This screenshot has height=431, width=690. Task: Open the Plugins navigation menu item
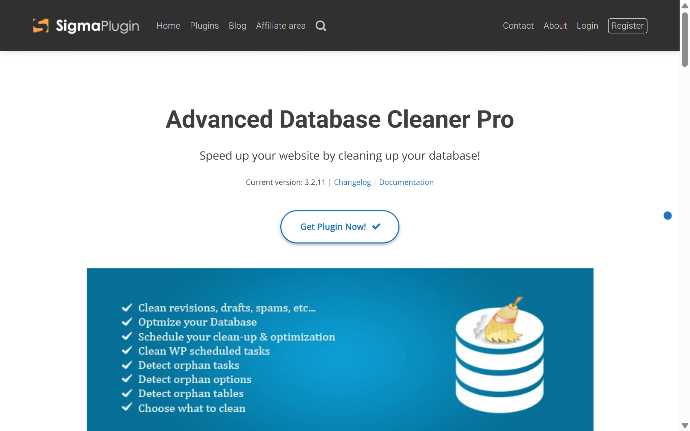[204, 26]
